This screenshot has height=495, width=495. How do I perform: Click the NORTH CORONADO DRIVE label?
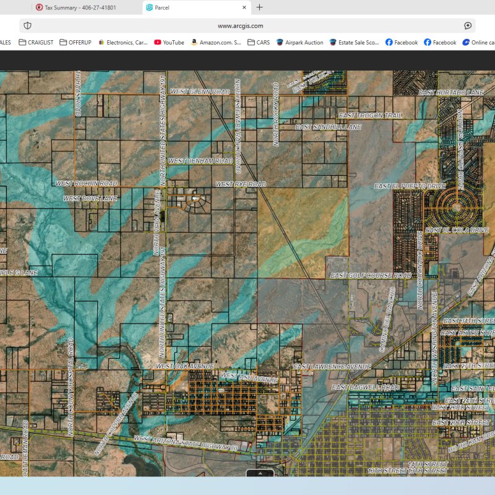(x=420, y=270)
